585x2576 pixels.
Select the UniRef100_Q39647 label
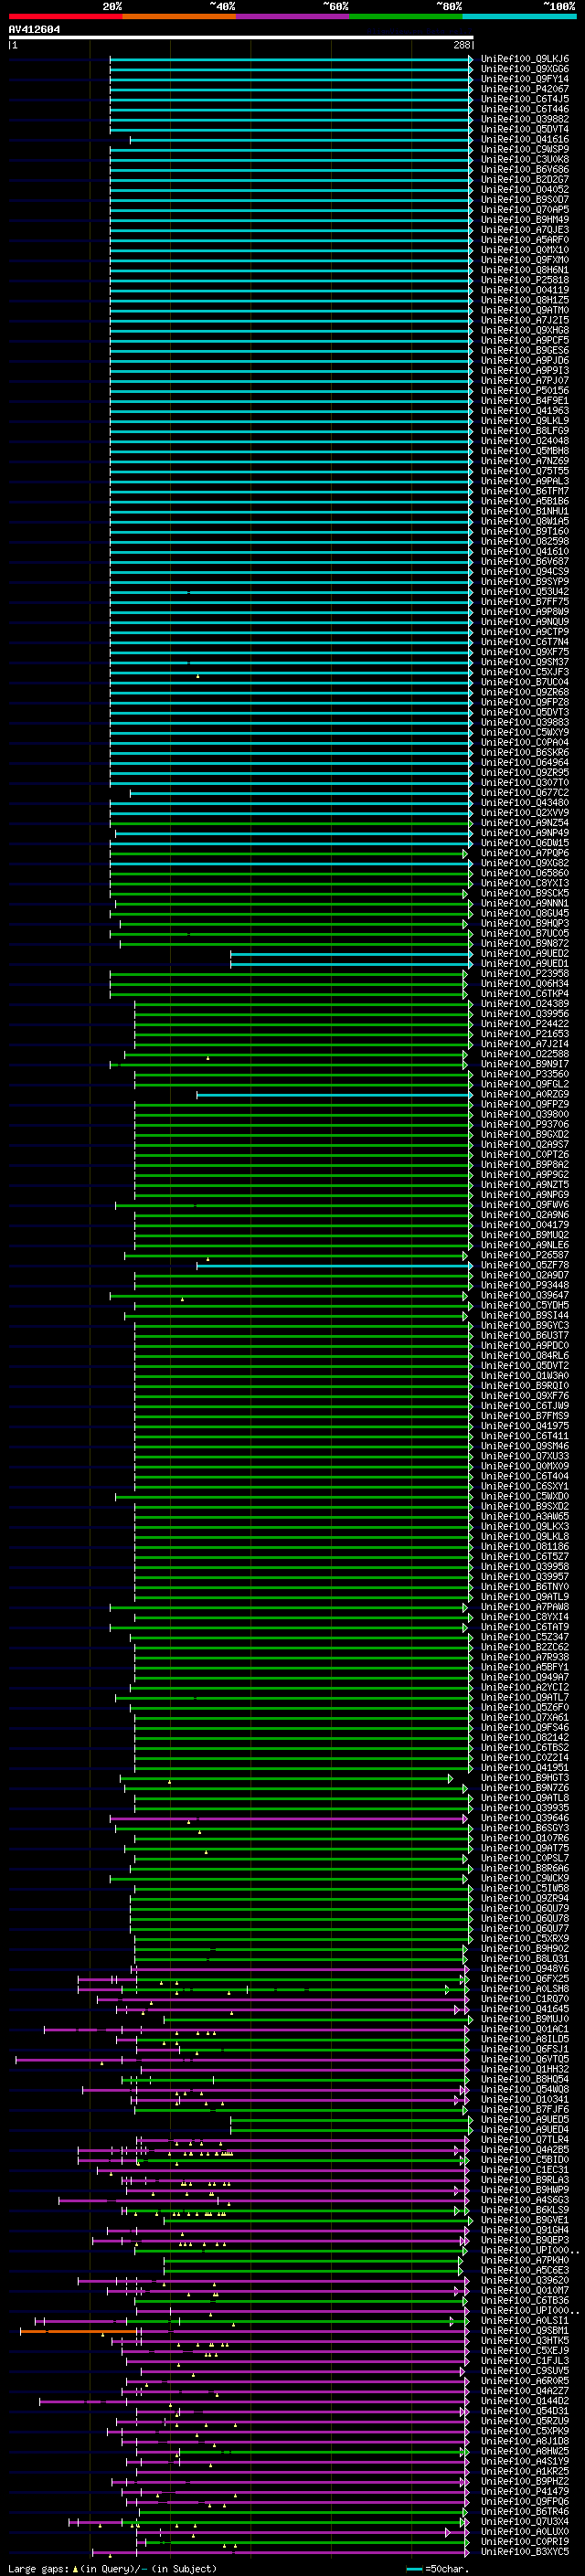point(525,1296)
